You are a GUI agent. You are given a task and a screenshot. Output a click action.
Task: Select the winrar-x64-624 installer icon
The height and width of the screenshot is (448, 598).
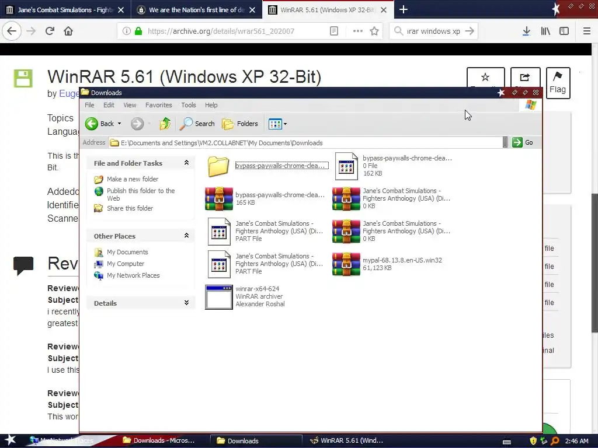219,297
